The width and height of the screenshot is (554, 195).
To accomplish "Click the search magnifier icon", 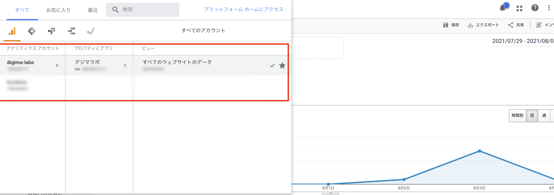I will point(115,10).
